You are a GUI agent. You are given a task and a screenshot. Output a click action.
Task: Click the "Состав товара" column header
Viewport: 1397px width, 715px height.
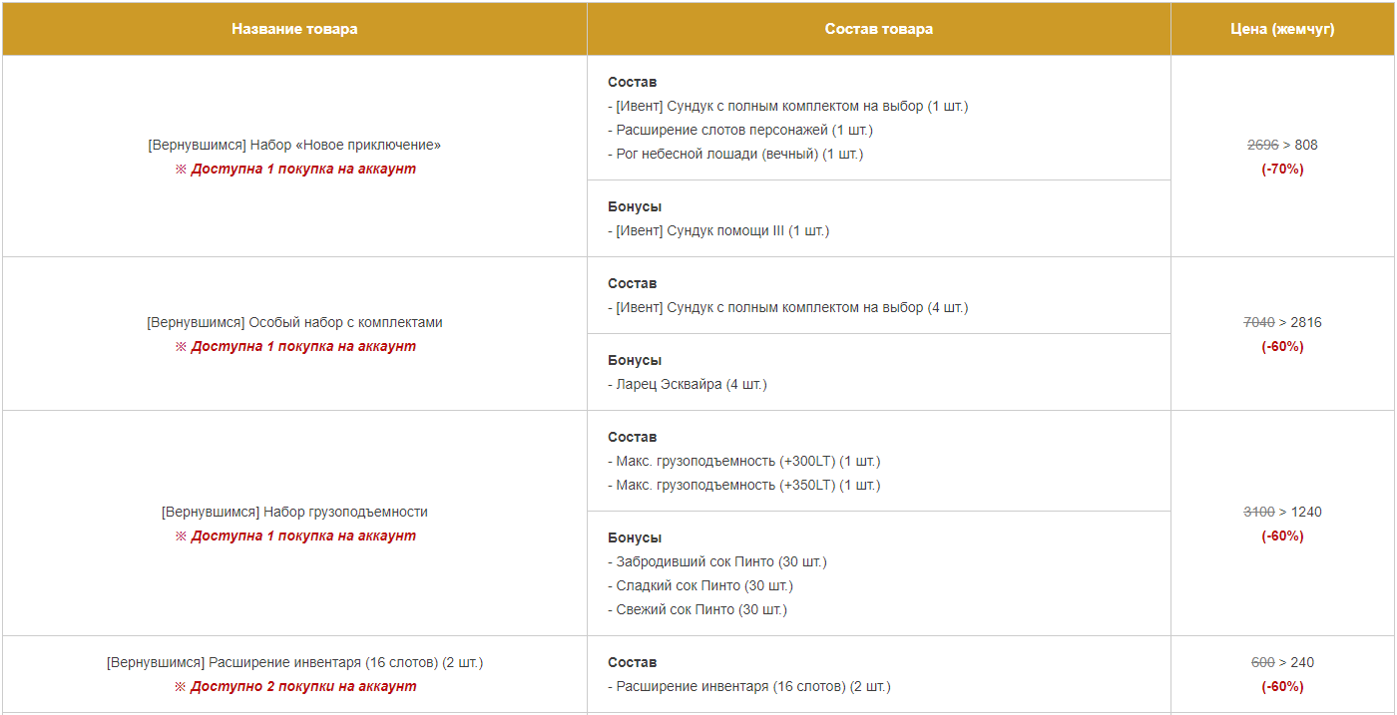point(878,29)
